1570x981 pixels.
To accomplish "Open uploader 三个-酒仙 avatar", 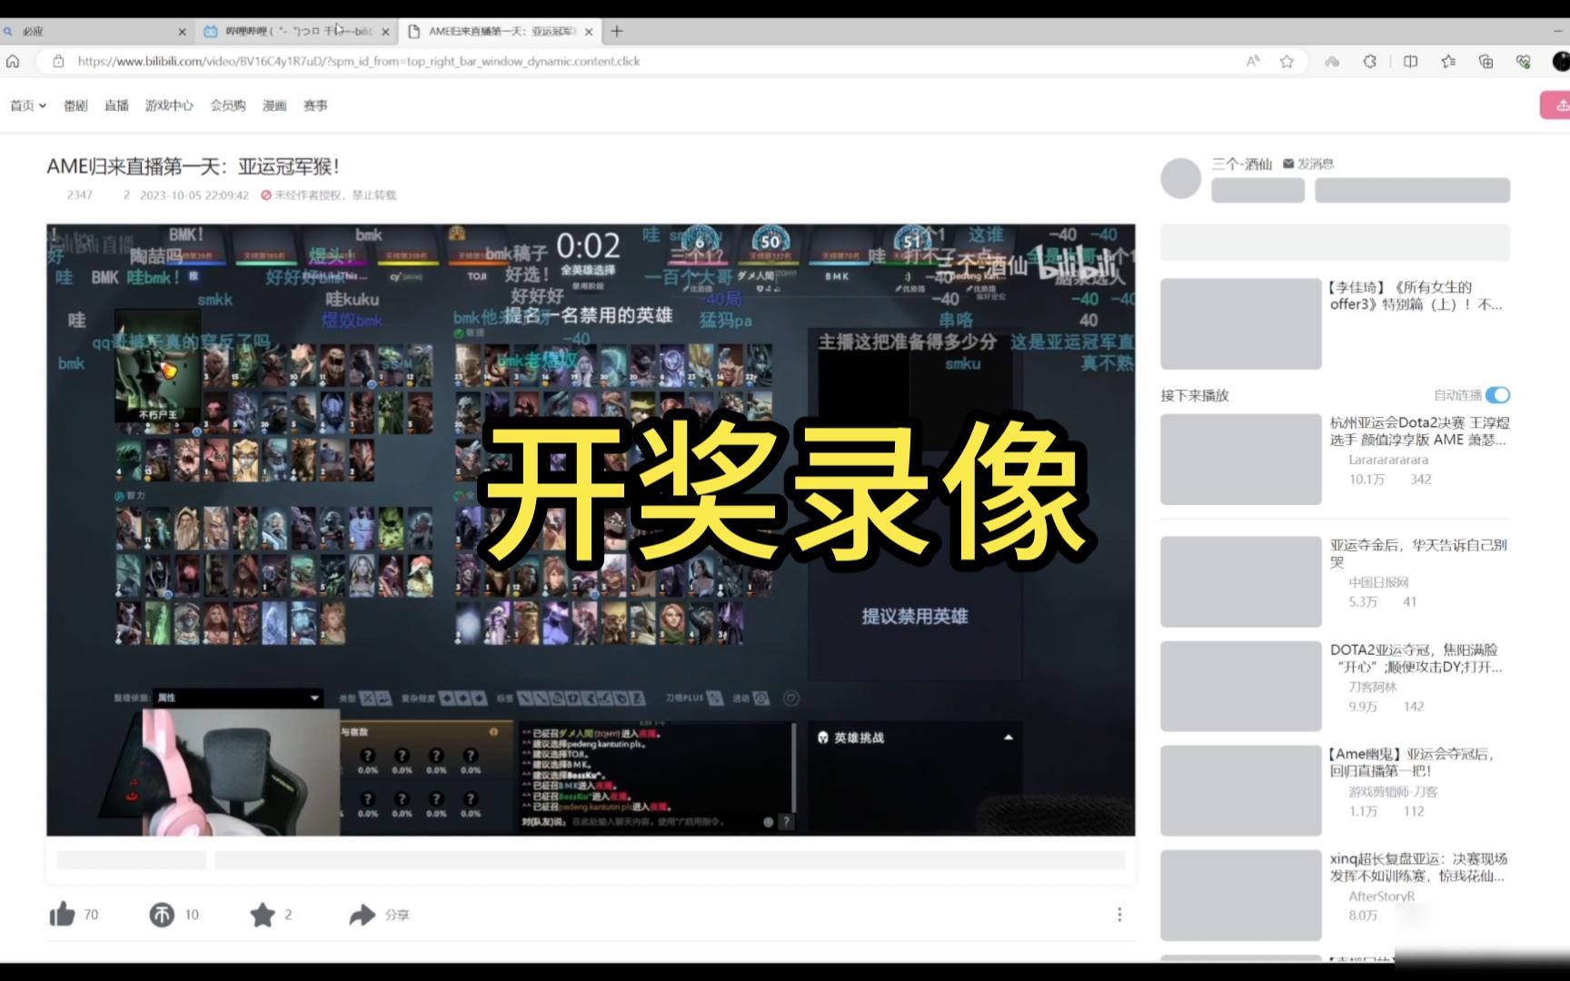I will (1181, 178).
